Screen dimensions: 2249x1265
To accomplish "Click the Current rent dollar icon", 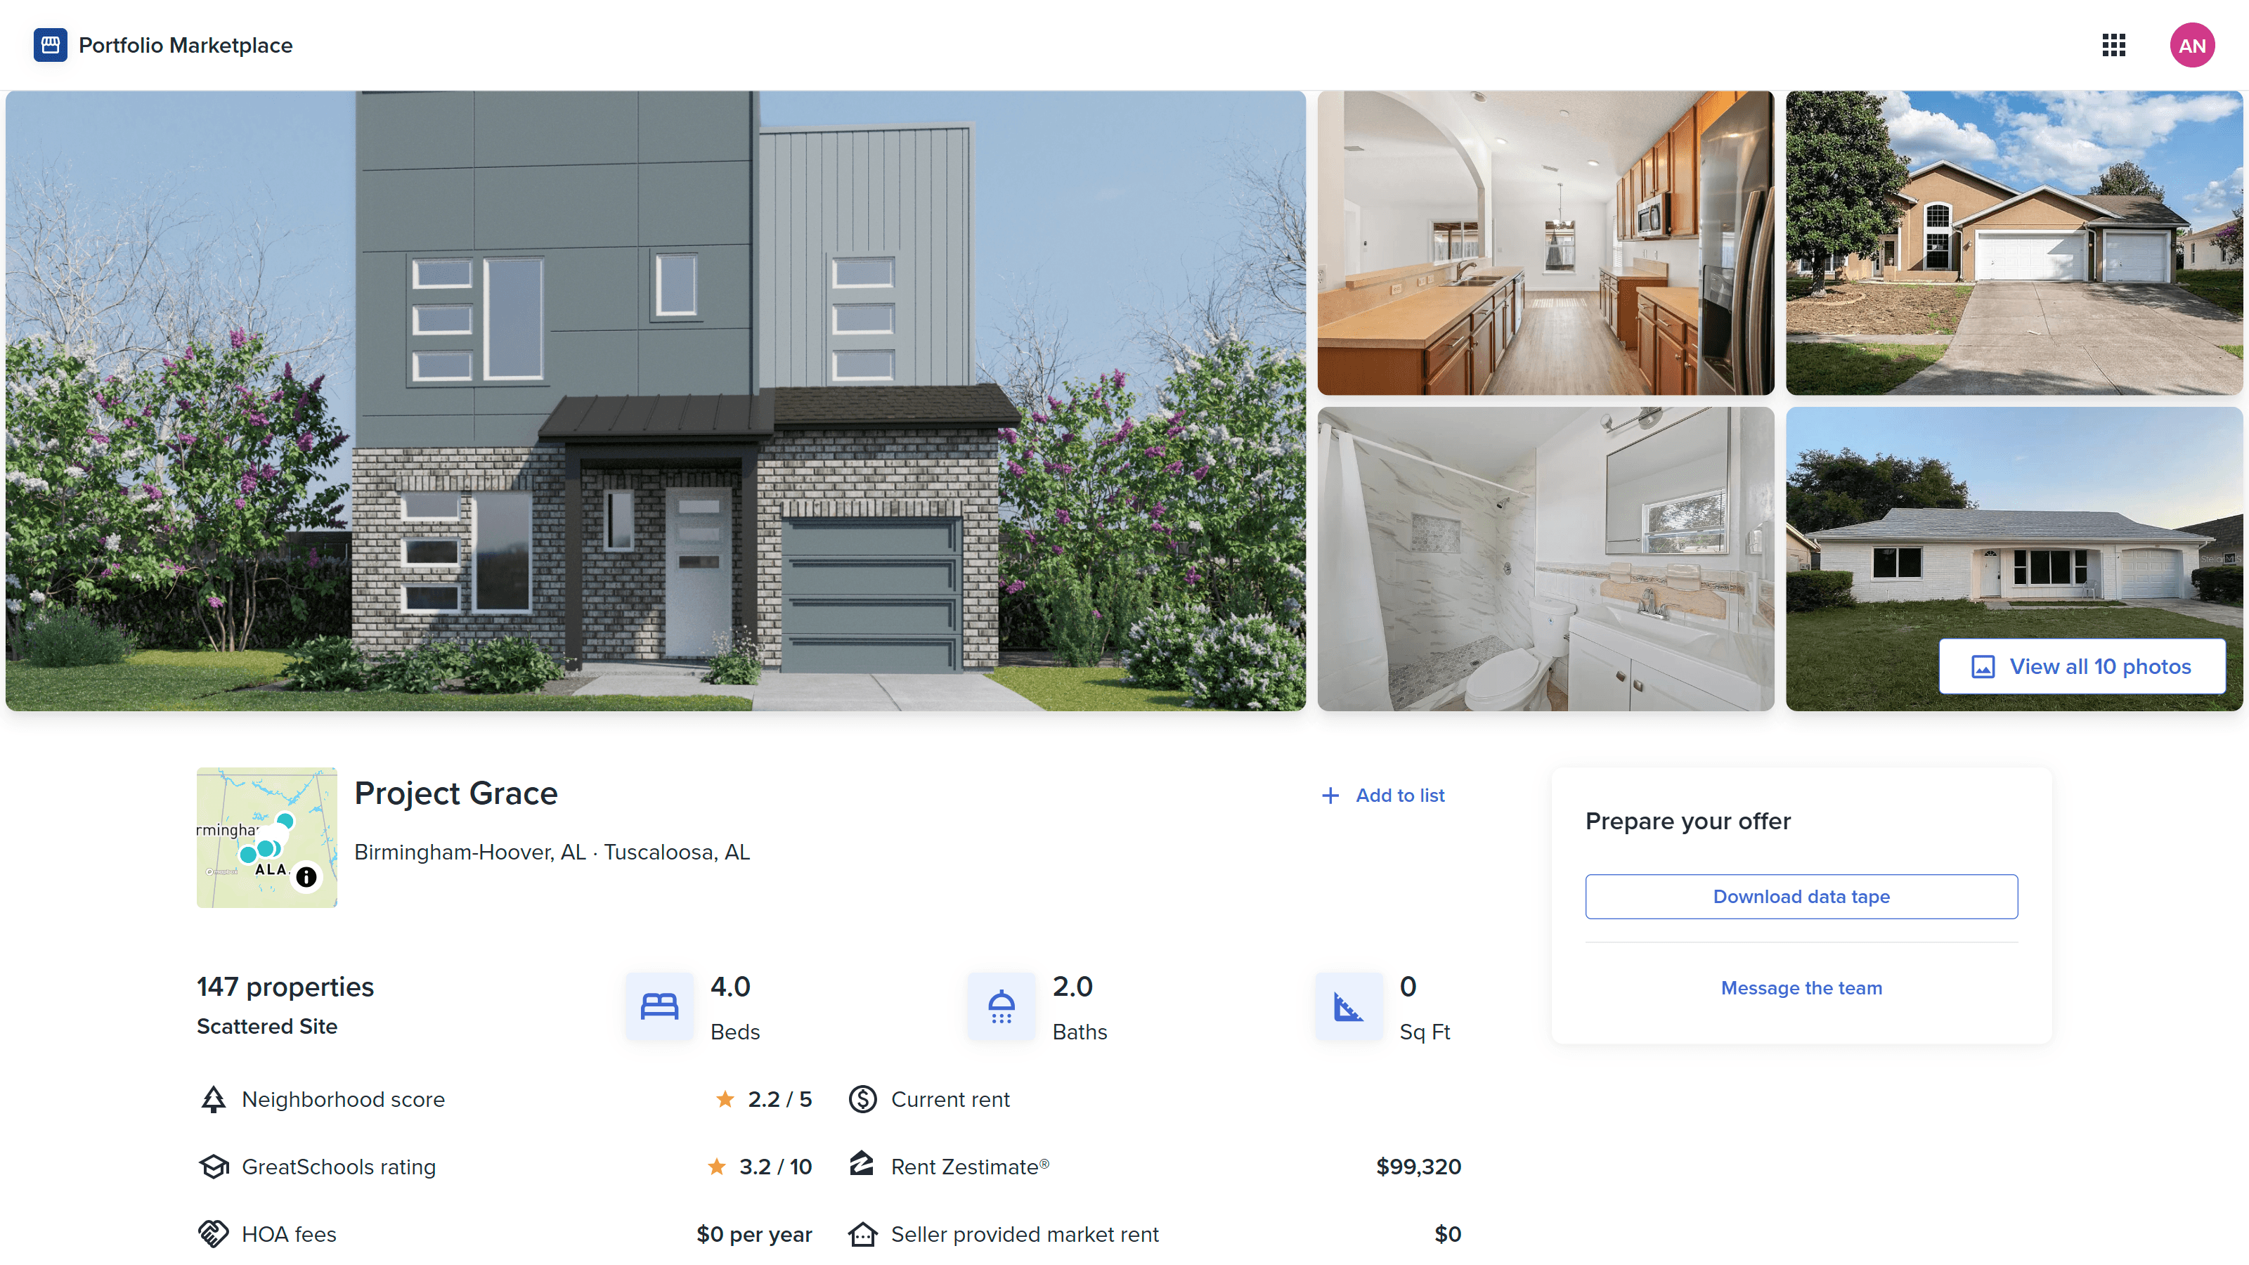I will pos(862,1099).
